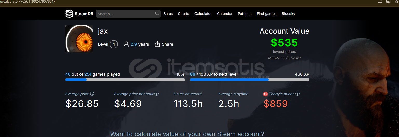Click the install app icon in address bar
Screen dimensions: 399x137
(380, 1)
